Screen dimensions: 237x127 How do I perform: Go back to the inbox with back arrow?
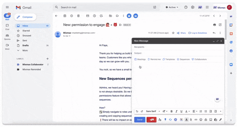(56, 16)
